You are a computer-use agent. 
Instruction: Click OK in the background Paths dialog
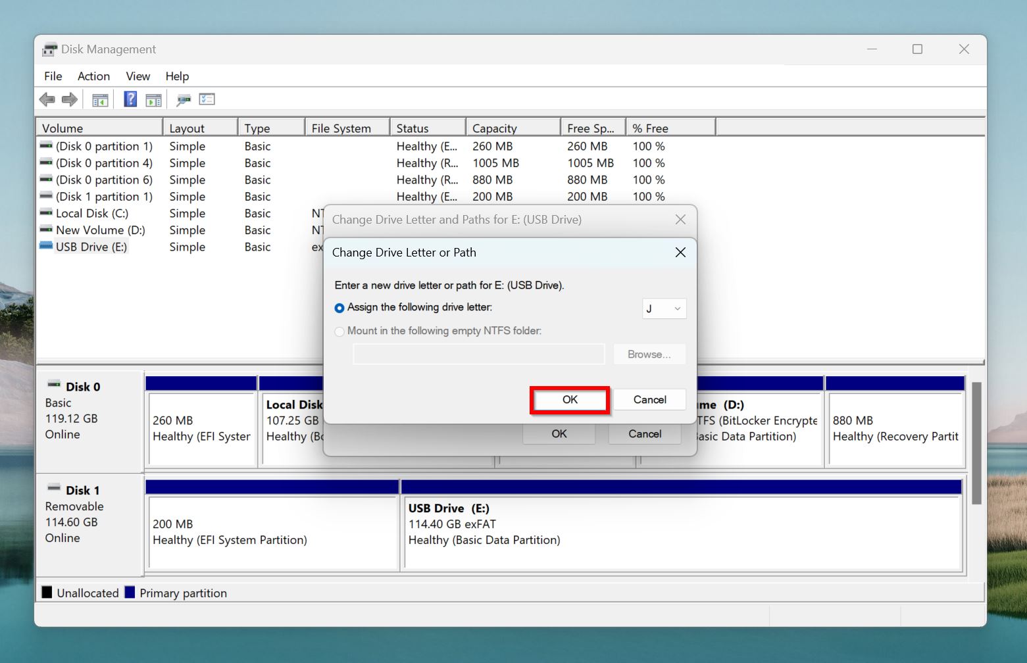pos(559,434)
